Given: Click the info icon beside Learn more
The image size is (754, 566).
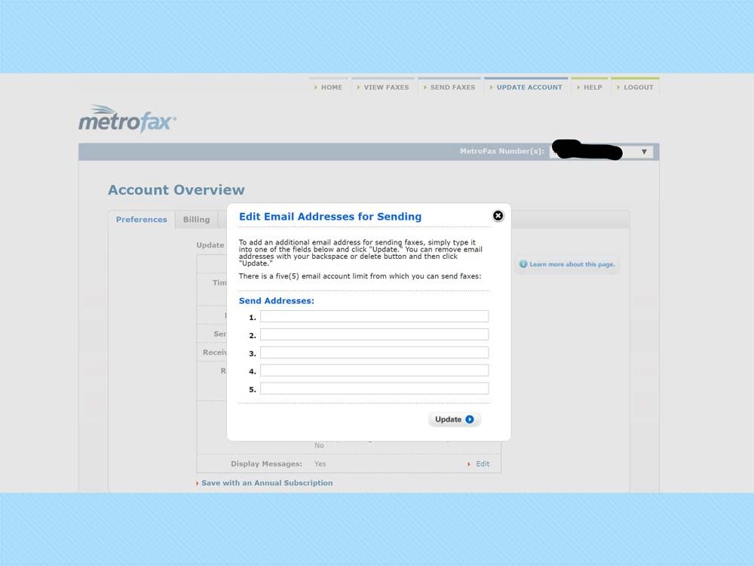Looking at the screenshot, I should tap(522, 264).
